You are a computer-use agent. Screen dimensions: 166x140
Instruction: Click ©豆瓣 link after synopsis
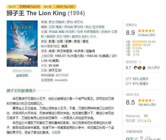tap(56, 132)
